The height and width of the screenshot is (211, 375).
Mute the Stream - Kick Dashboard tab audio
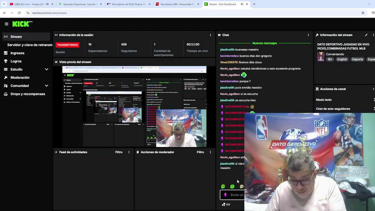pos(242,4)
